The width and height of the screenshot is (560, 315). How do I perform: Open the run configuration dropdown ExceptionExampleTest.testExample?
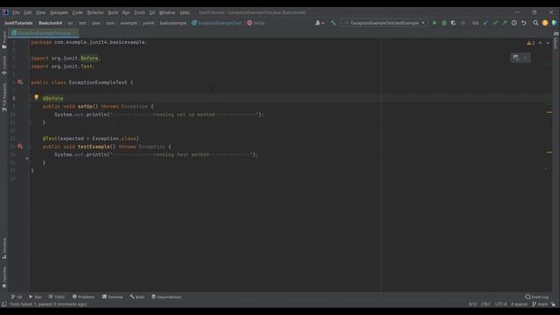pos(385,23)
